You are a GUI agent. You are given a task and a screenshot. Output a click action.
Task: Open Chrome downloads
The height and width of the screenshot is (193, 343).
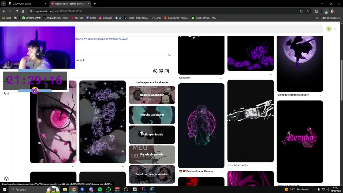(326, 11)
